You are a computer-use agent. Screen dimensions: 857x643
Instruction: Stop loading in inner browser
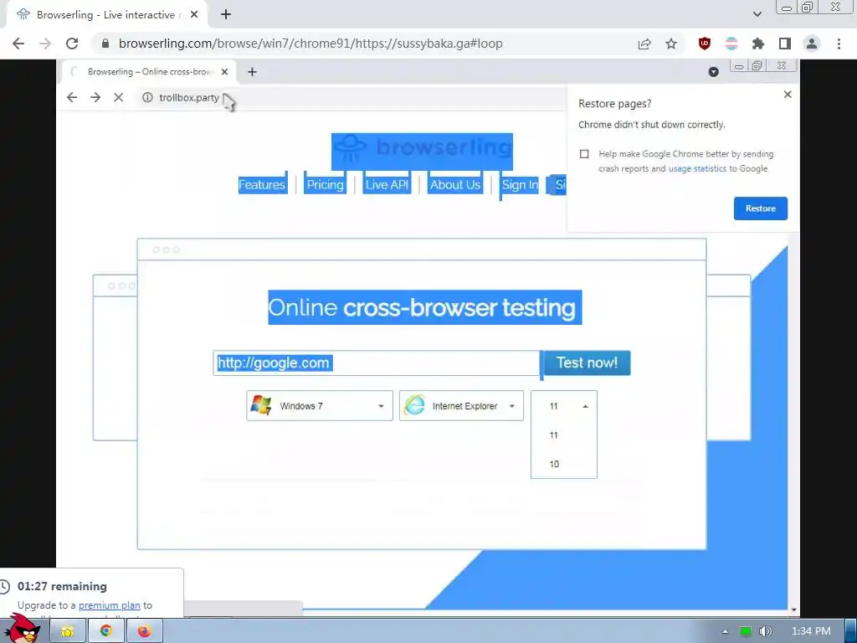coord(119,97)
